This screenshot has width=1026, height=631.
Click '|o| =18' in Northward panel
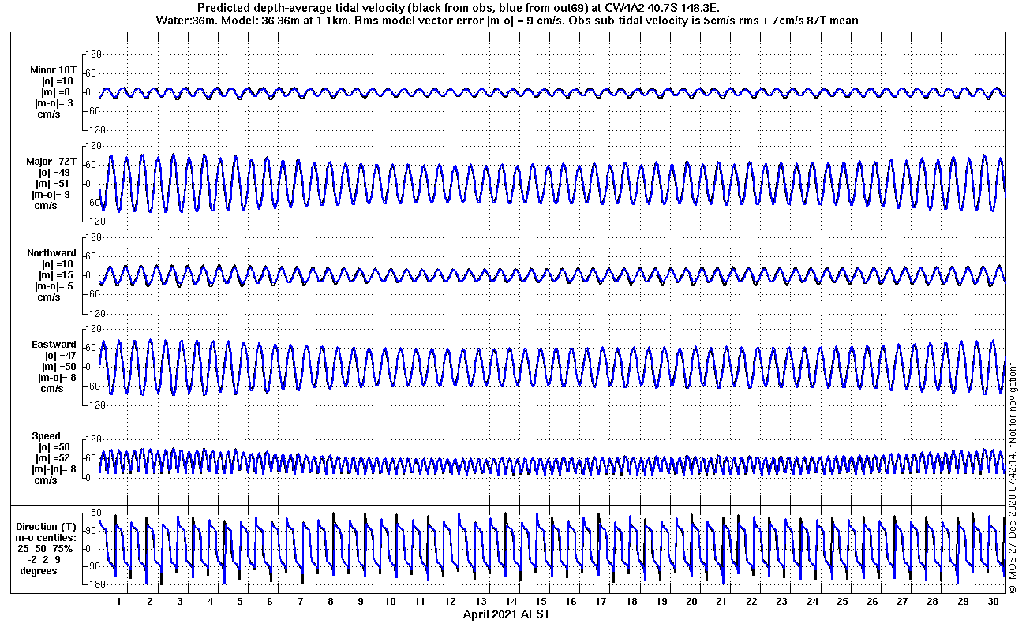coord(58,264)
